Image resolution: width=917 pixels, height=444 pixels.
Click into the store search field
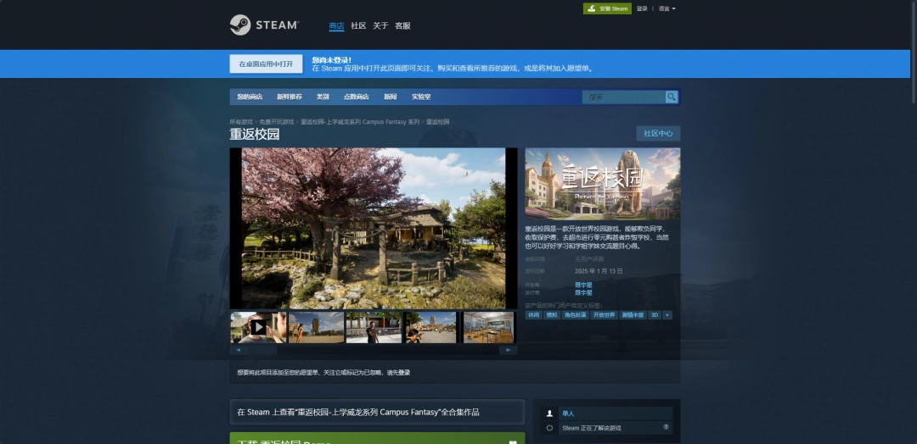(623, 97)
